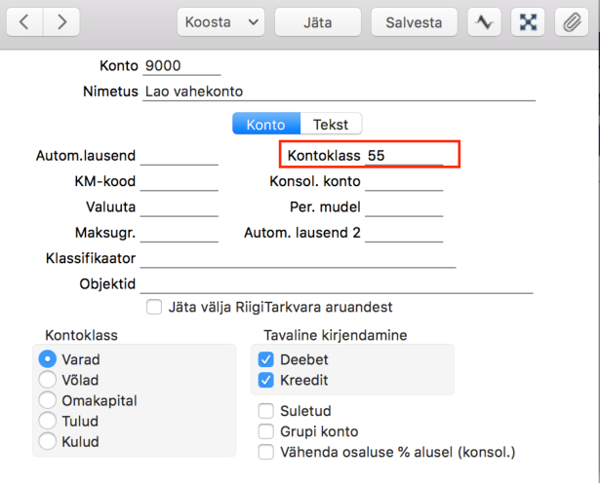Image resolution: width=600 pixels, height=484 pixels.
Task: Uncheck the Deebet checkbox
Action: pyautogui.click(x=266, y=359)
